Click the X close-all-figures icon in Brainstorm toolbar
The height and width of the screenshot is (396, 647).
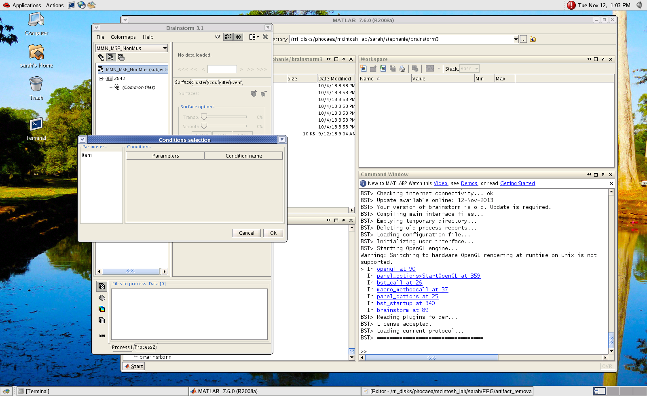click(x=265, y=37)
